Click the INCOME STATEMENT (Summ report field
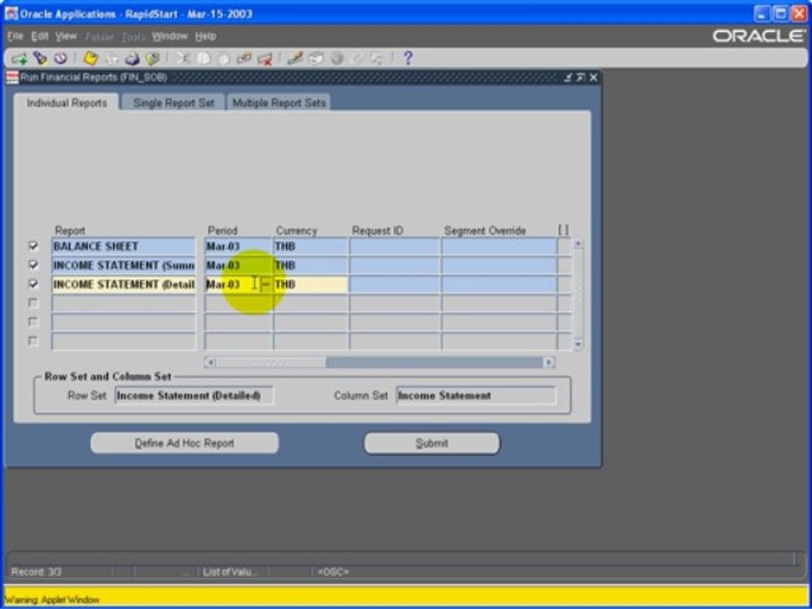The height and width of the screenshot is (609, 812). click(123, 265)
